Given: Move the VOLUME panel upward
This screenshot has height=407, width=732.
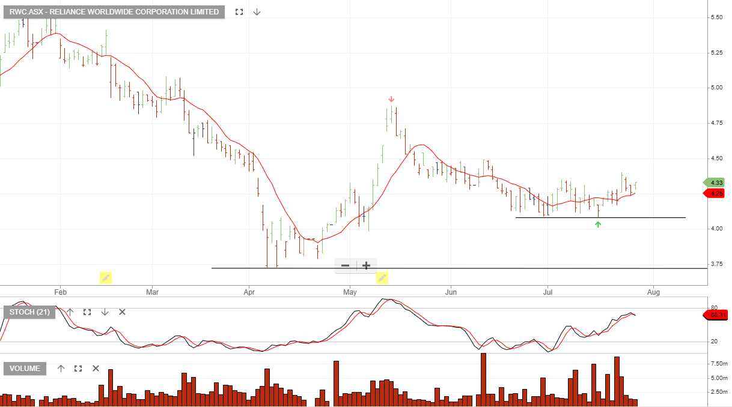Looking at the screenshot, I should click(60, 369).
